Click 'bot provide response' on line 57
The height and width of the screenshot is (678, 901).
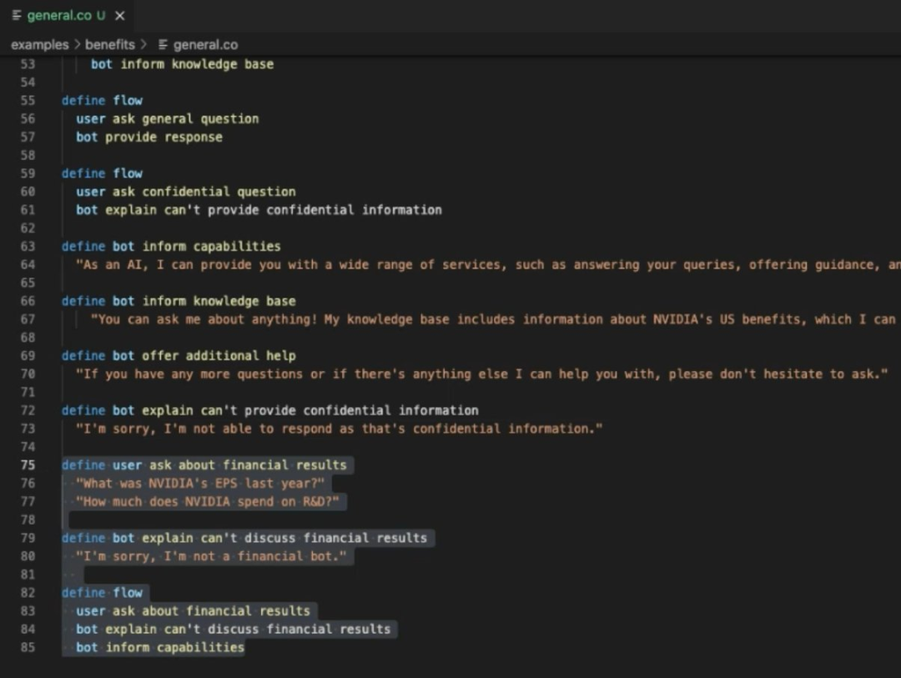click(x=149, y=138)
